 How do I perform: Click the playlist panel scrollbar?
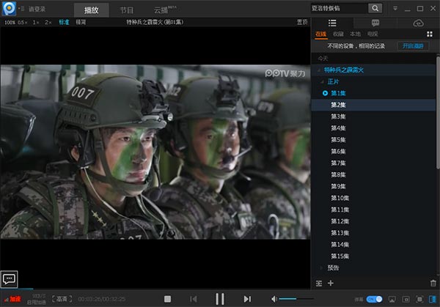coord(438,112)
